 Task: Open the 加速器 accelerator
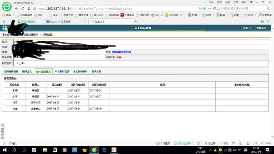click(x=210, y=143)
